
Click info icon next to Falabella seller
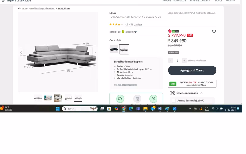pos(135,32)
